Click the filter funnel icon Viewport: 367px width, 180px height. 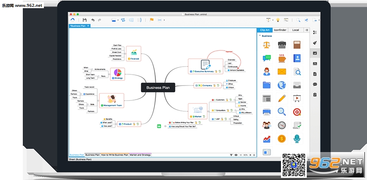pos(231,155)
